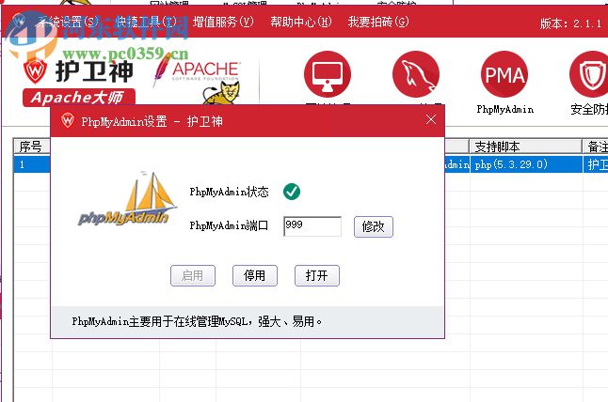Click the PhpMyAdmin主要用于在线管理MySQL description text
The width and height of the screenshot is (608, 402).
coord(197,321)
